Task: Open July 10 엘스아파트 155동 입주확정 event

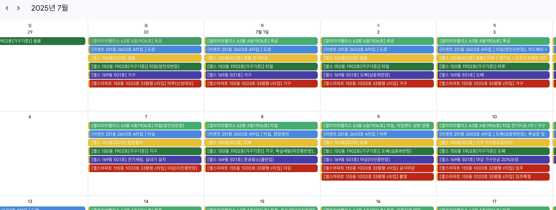Action: point(493,177)
